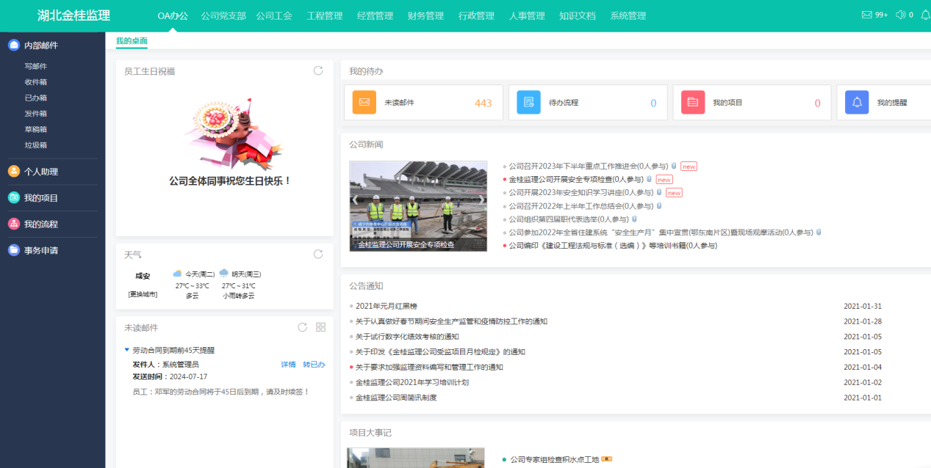Open the 财务管理 top menu
This screenshot has width=931, height=468.
(425, 16)
